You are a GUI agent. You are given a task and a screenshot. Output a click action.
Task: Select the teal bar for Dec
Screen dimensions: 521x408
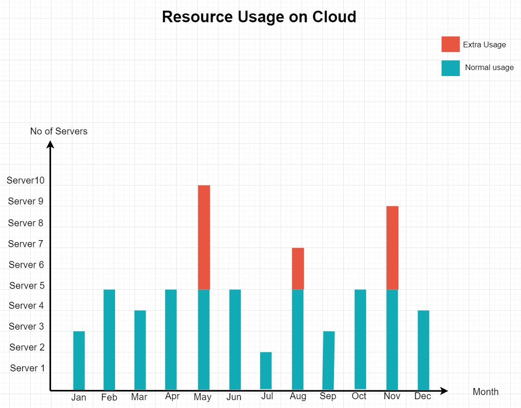pyautogui.click(x=423, y=350)
